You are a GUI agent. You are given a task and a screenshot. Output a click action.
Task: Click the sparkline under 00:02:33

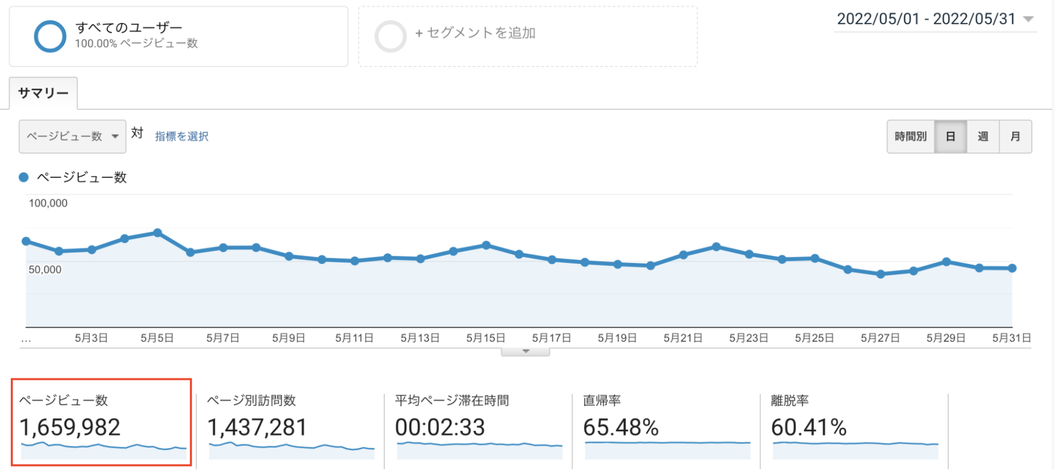(480, 450)
